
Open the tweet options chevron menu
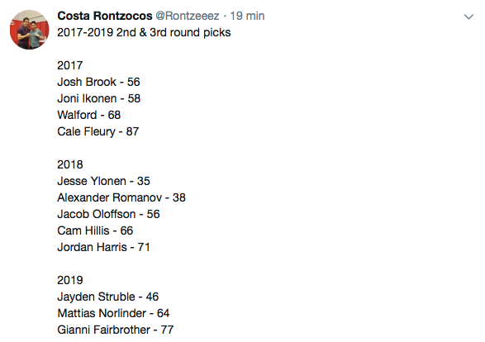coord(468,17)
